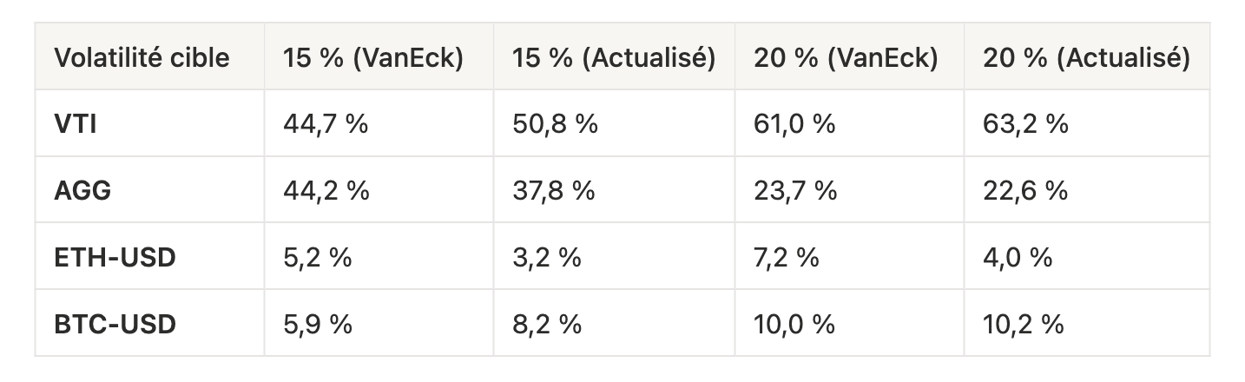Select the VTI row label
Image resolution: width=1245 pixels, height=382 pixels.
150,122
